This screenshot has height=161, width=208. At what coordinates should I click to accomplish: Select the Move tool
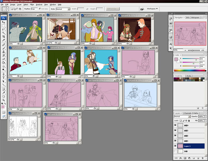(x=3, y=22)
